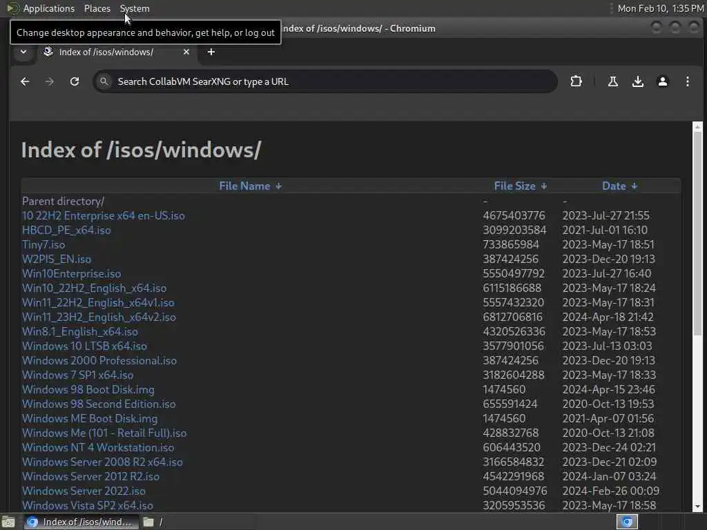
Task: Download Win10_22H2_English_x64.iso
Action: point(94,288)
